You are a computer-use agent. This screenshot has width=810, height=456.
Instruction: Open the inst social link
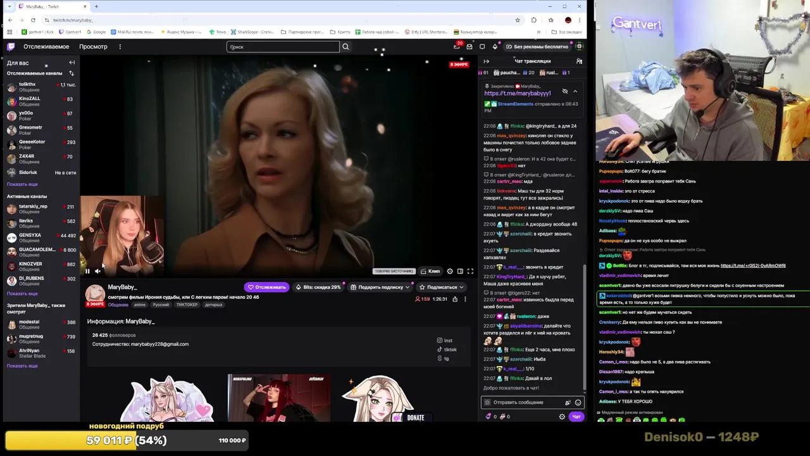[x=445, y=341]
